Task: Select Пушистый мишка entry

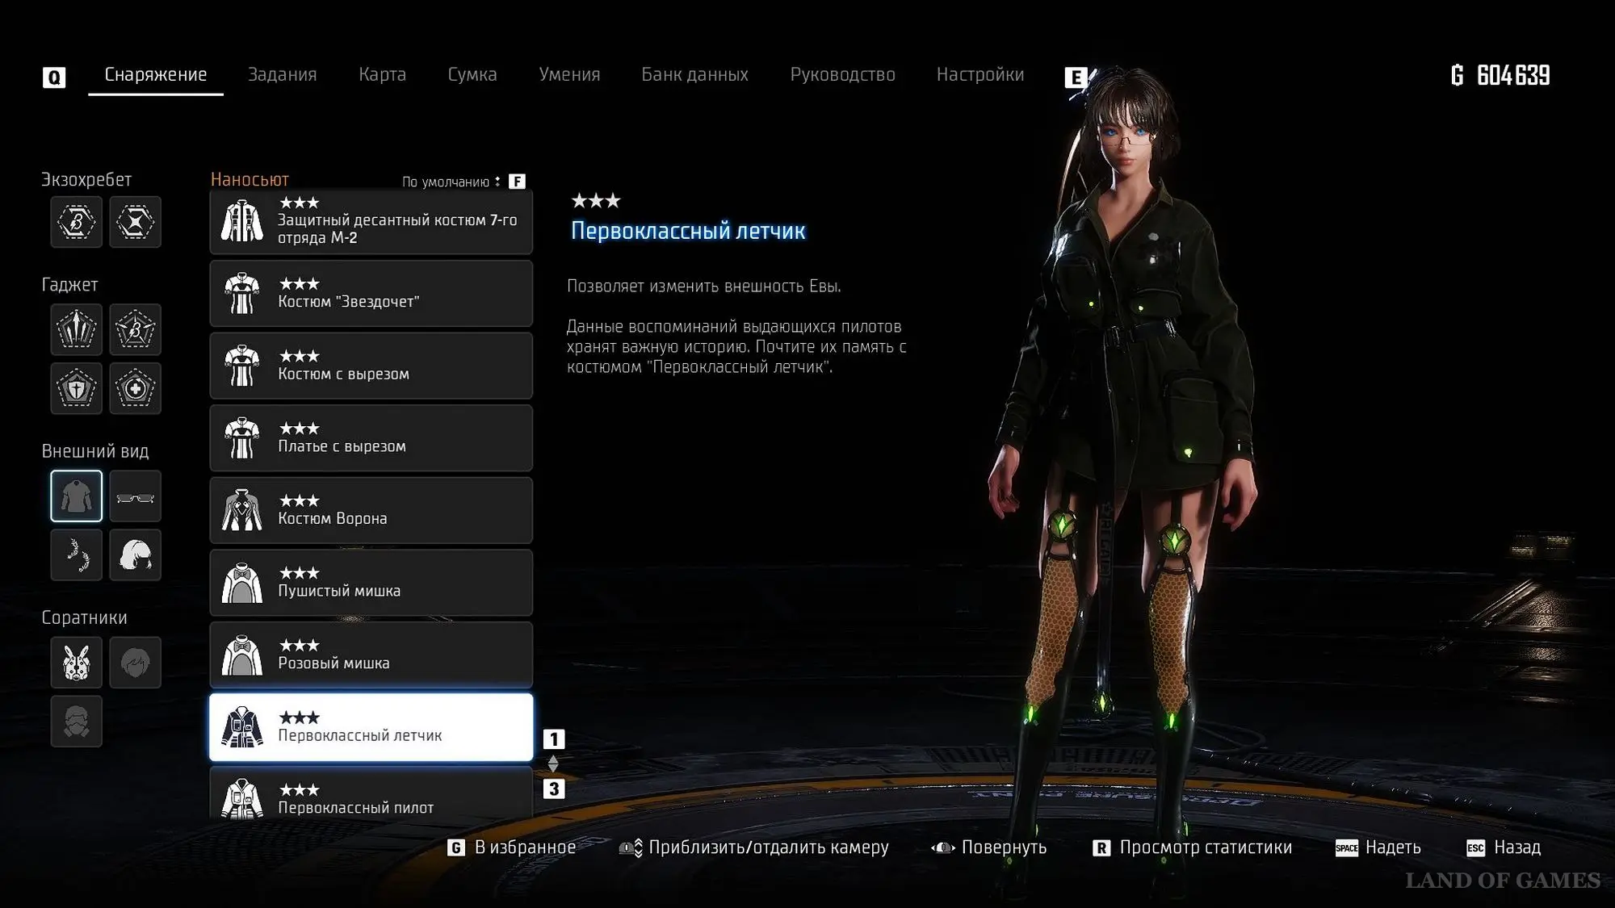Action: point(371,583)
